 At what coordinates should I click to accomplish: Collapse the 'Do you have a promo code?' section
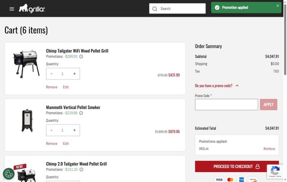pyautogui.click(x=217, y=86)
